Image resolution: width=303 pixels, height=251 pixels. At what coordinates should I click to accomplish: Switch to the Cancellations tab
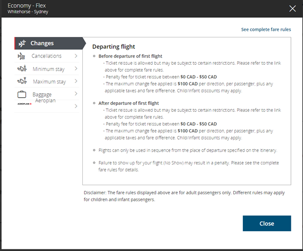click(x=46, y=56)
